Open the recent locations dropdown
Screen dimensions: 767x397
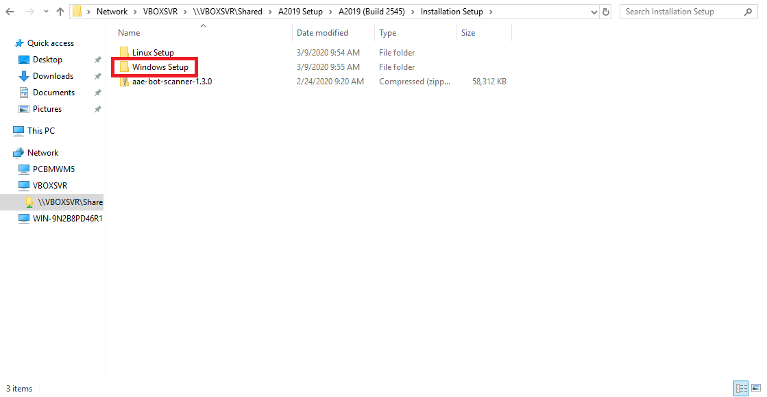(46, 12)
